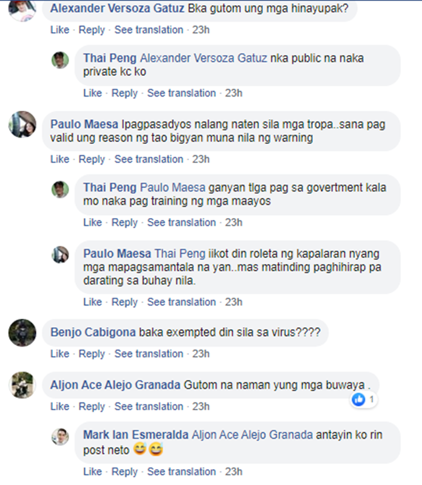Open Aljon Ace Alejo Granada's avatar
Image resolution: width=422 pixels, height=485 pixels.
[x=22, y=385]
